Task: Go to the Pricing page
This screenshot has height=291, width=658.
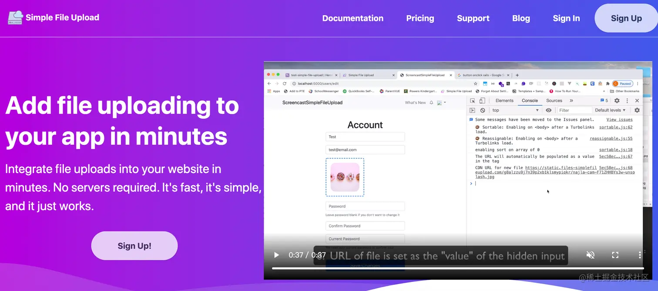Action: coord(420,18)
